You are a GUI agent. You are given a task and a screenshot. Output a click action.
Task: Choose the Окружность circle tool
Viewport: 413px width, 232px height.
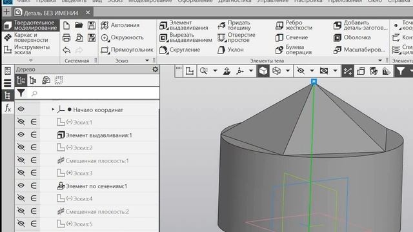(x=122, y=37)
